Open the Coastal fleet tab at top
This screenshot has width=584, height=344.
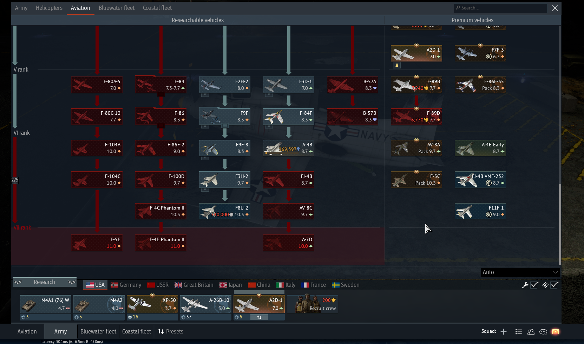pos(157,8)
